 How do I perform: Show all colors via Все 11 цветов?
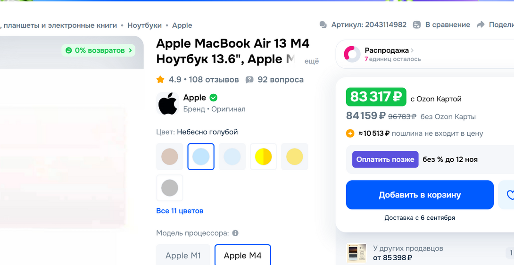pyautogui.click(x=180, y=211)
